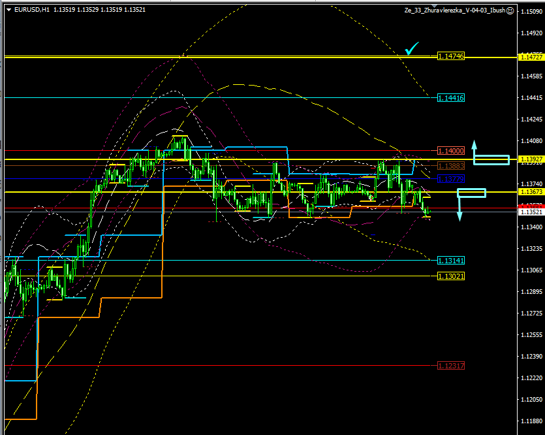The height and width of the screenshot is (435, 545).
Task: Click 1.13400 on the price axis
Action: (x=531, y=227)
